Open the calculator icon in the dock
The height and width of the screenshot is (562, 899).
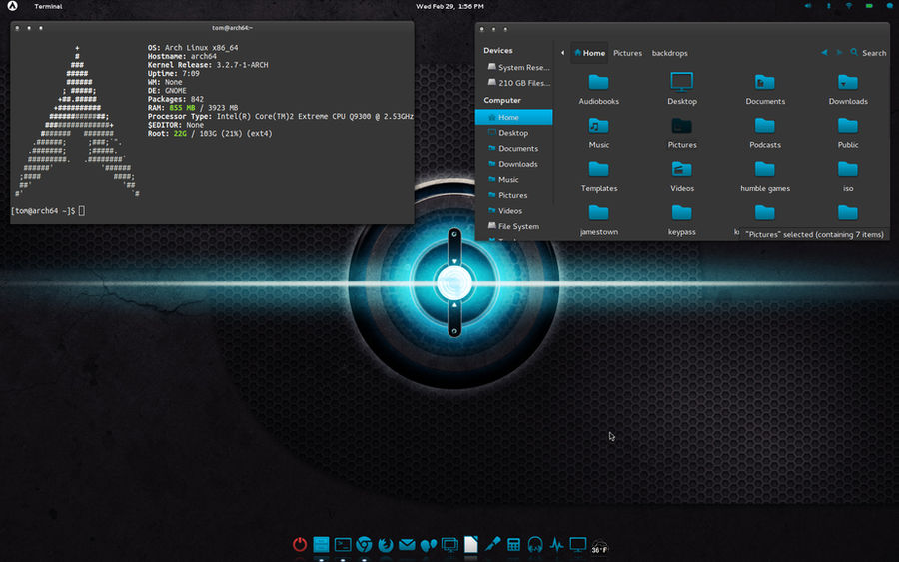[513, 544]
